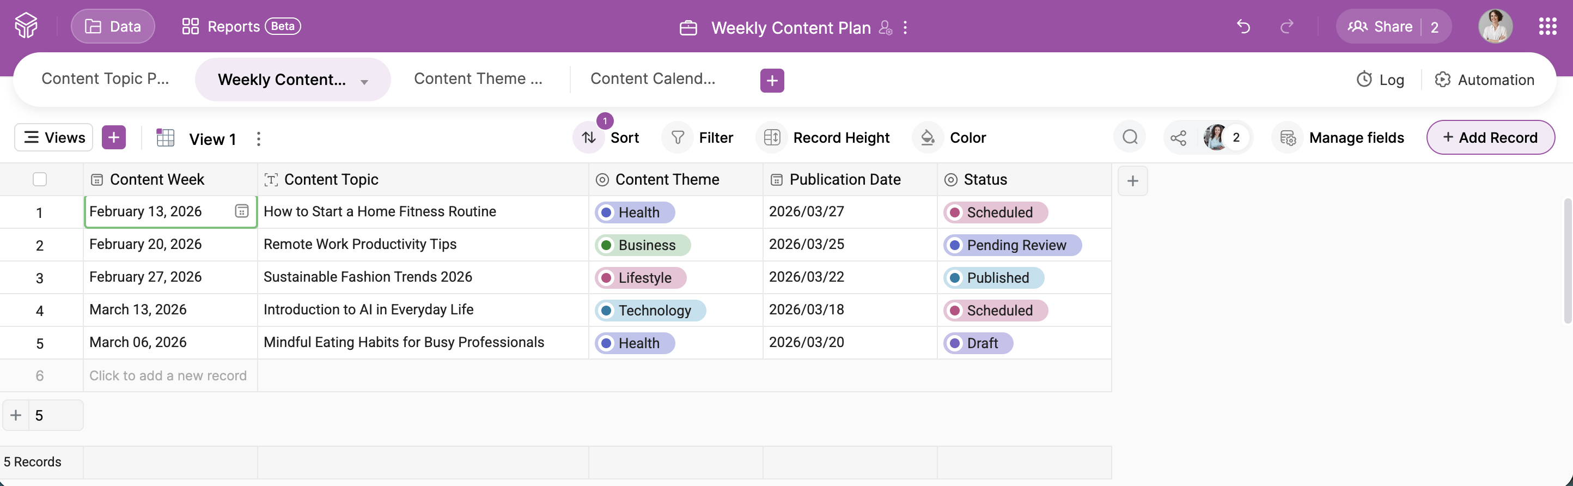This screenshot has width=1573, height=486.
Task: Click the Add Record button
Action: 1490,138
